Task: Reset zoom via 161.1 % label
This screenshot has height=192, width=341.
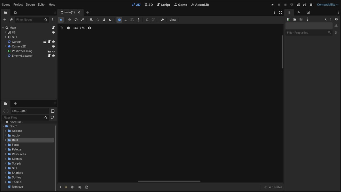Action: 79,28
